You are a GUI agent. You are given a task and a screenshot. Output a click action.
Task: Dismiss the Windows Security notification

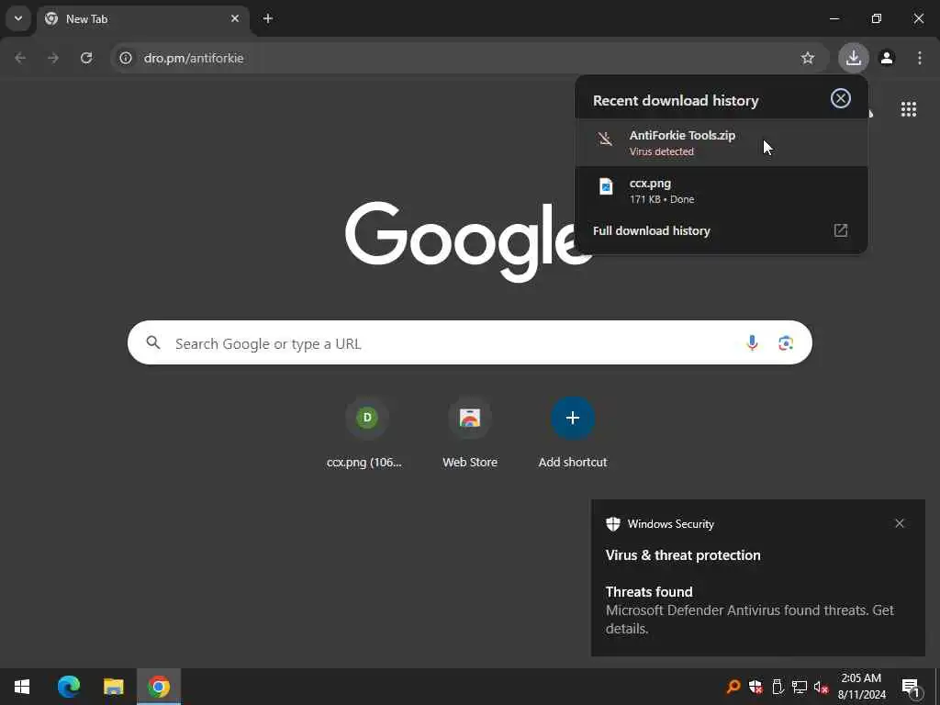tap(900, 523)
